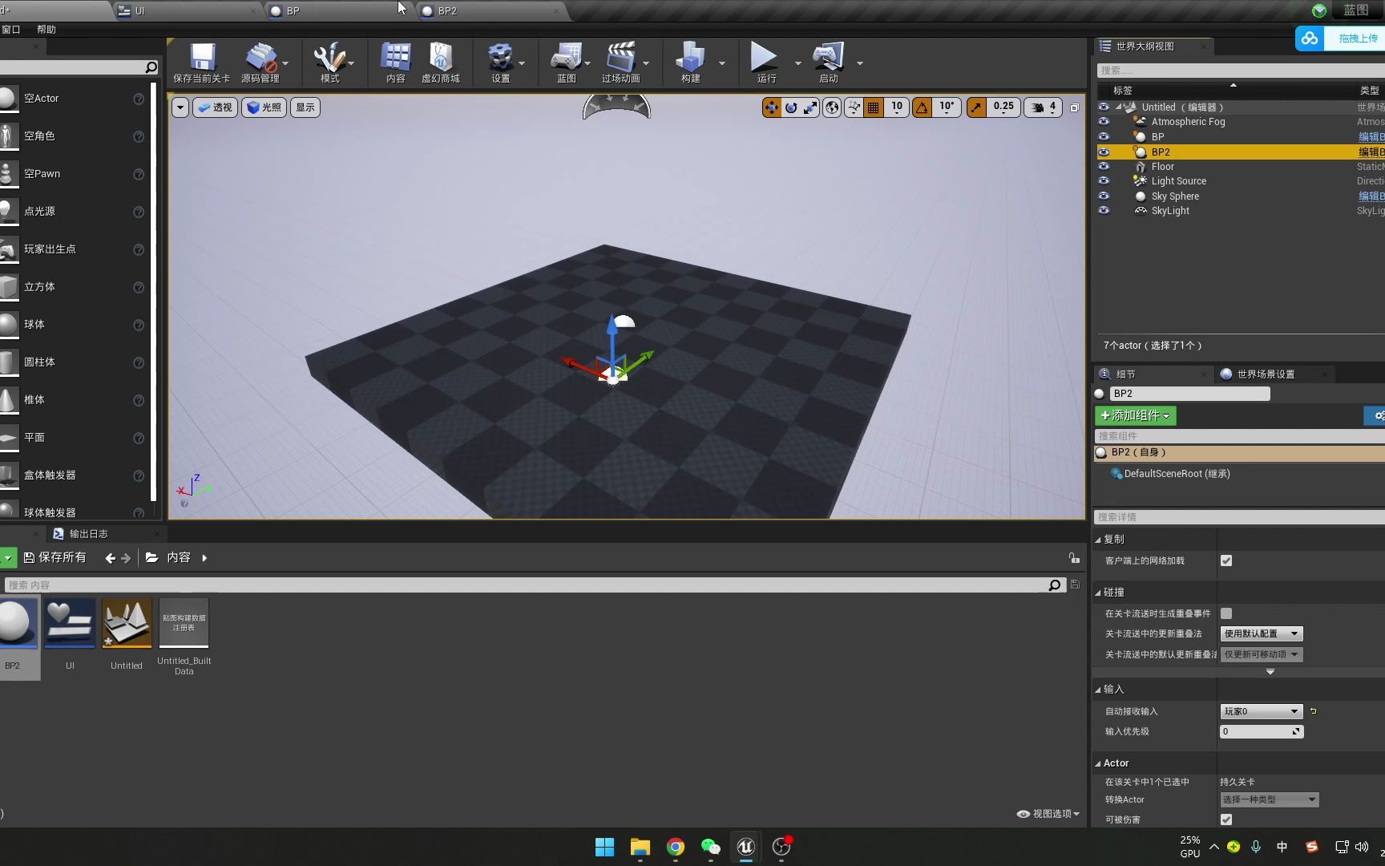Open the Modes tool icon
Viewport: 1385px width, 866px height.
point(329,63)
